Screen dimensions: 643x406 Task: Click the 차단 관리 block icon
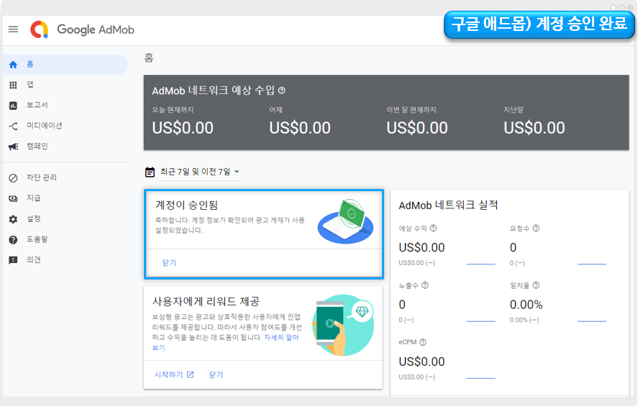13,177
